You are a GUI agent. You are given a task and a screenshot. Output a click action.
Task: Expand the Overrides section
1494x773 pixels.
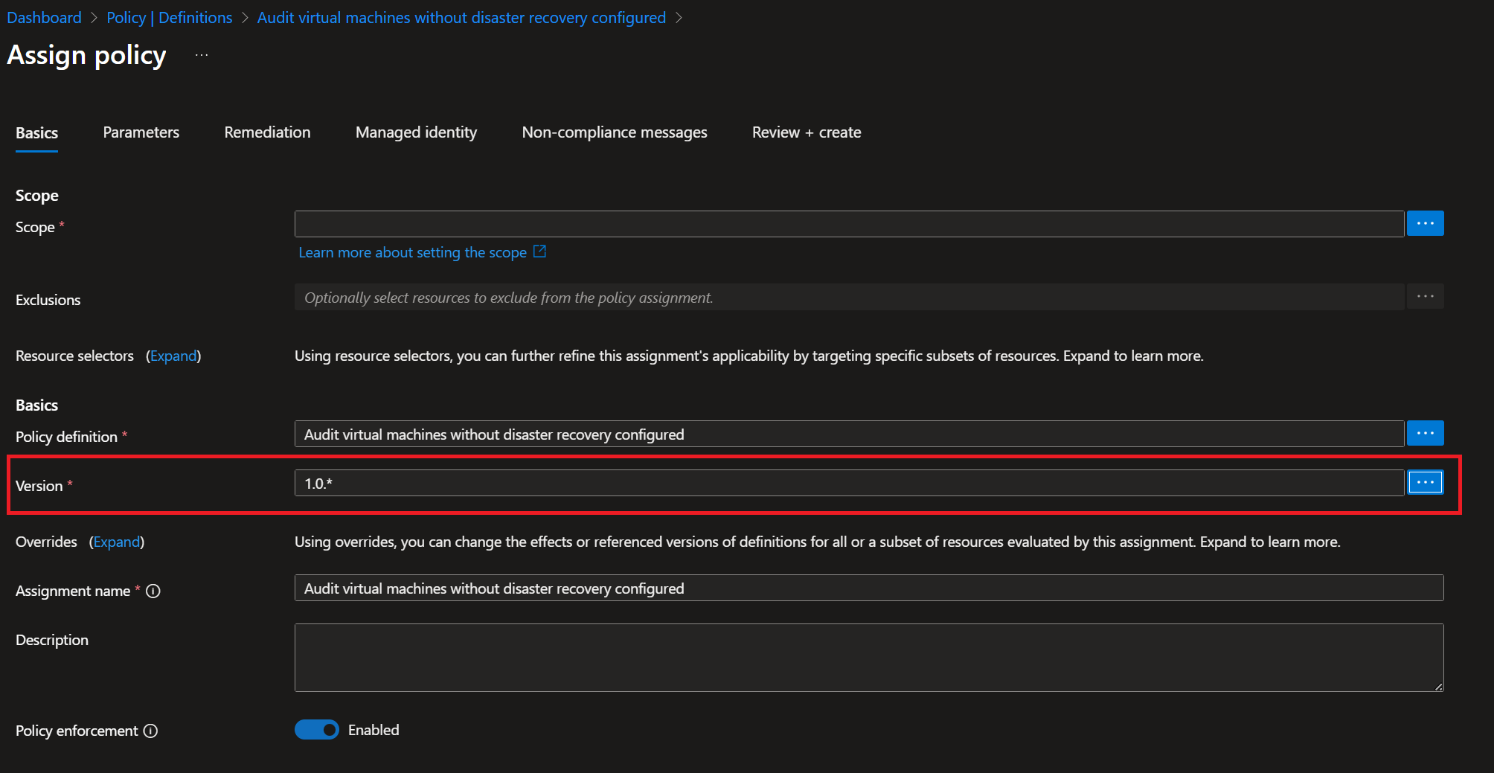point(117,542)
